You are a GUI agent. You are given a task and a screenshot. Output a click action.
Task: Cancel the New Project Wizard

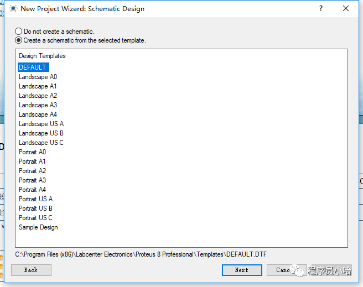pos(283,270)
